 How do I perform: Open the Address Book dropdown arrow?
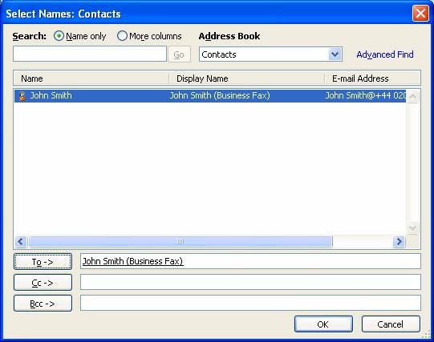tap(335, 54)
